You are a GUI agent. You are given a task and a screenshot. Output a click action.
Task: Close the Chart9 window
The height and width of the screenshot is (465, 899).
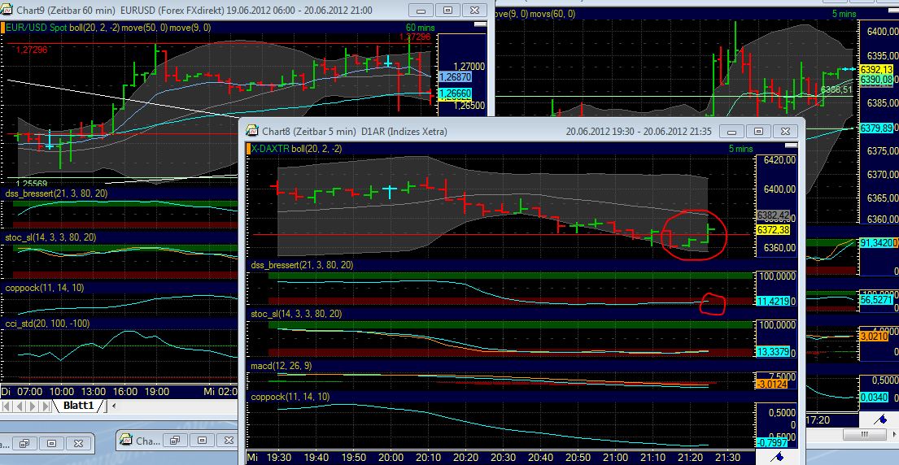474,11
